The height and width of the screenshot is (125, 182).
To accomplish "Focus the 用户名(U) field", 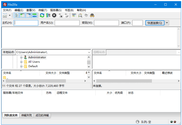I will click(x=67, y=23).
